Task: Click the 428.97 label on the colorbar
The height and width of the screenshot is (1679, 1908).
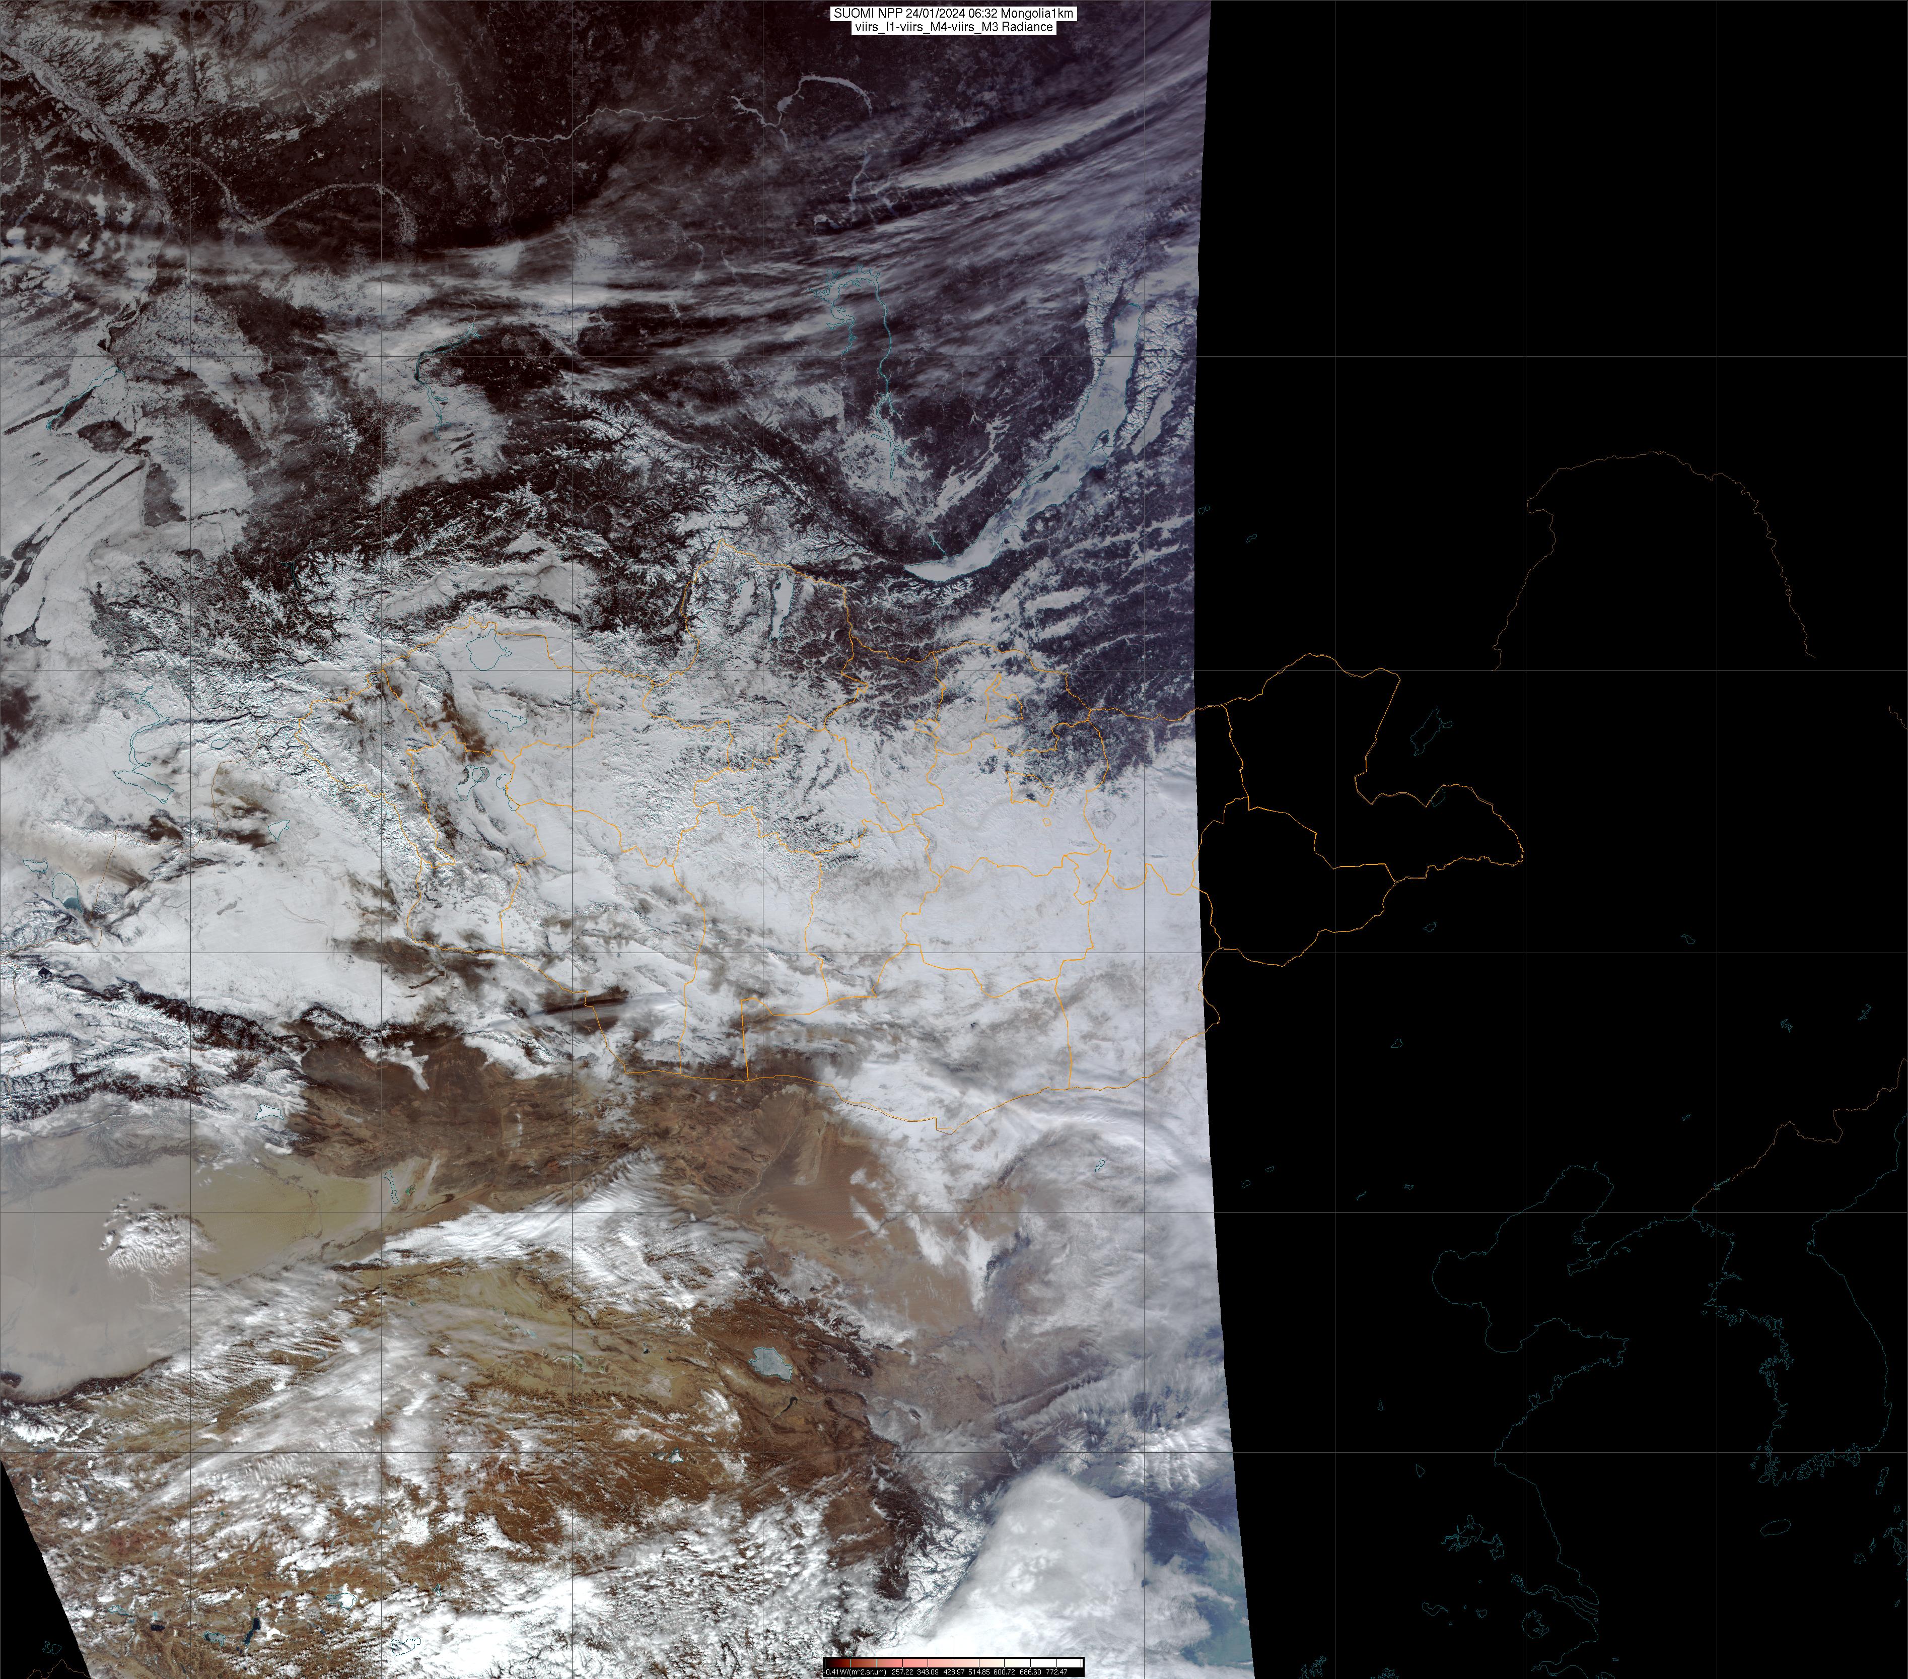Action: pyautogui.click(x=954, y=1671)
